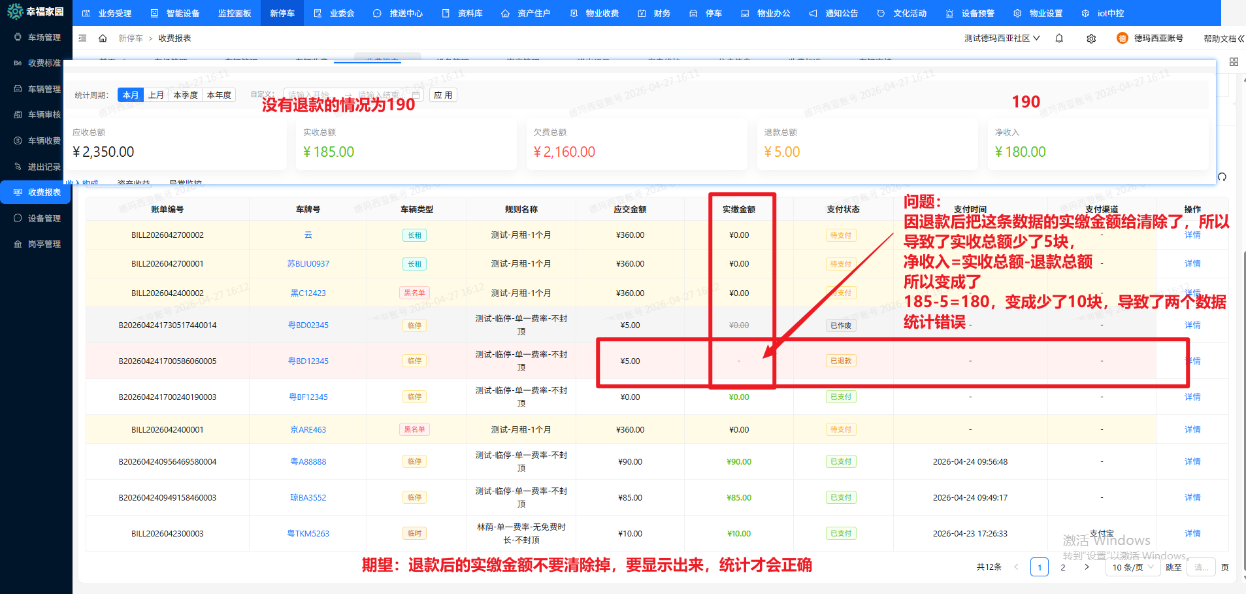Collapse the sidebar with the menu fold icon
Screen dimensions: 1246x594
82,39
